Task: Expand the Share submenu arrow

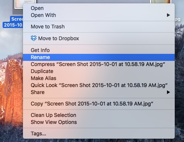Action: pyautogui.click(x=168, y=92)
